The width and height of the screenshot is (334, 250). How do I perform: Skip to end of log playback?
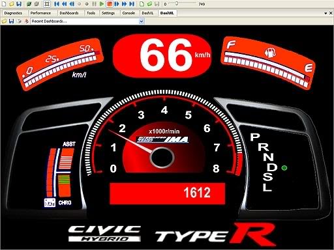132,4
